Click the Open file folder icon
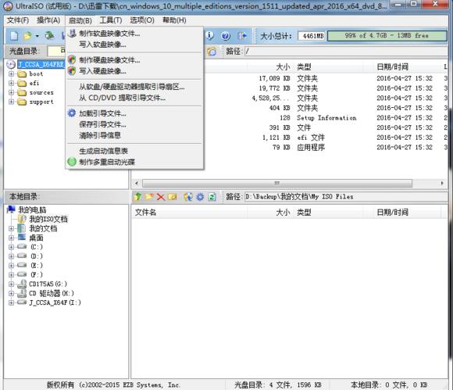The height and width of the screenshot is (390, 453). [27, 36]
